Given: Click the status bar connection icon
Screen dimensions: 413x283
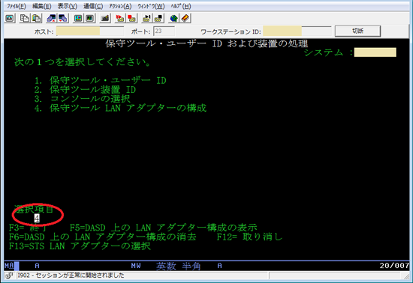Looking at the screenshot, I should coord(10,276).
